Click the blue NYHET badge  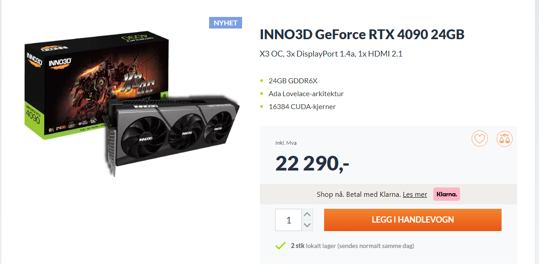[x=226, y=23]
